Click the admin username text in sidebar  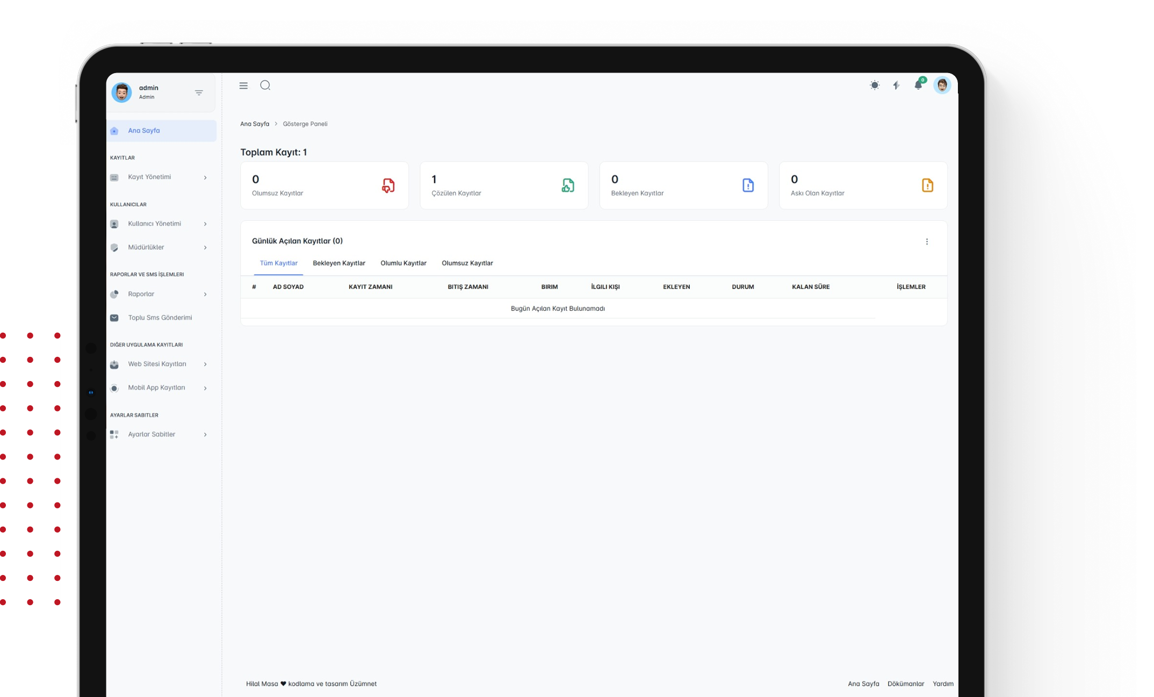coord(149,88)
